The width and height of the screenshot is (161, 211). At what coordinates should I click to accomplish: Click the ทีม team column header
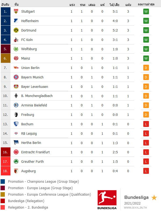coord(17,5)
